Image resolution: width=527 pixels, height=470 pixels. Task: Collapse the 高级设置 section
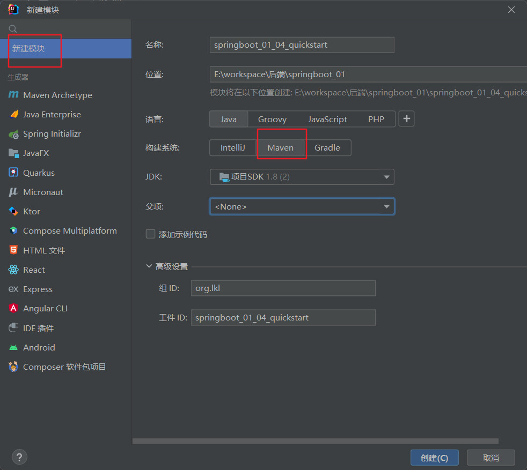pos(149,266)
